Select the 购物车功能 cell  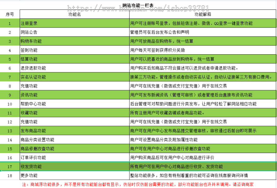click(x=74, y=41)
